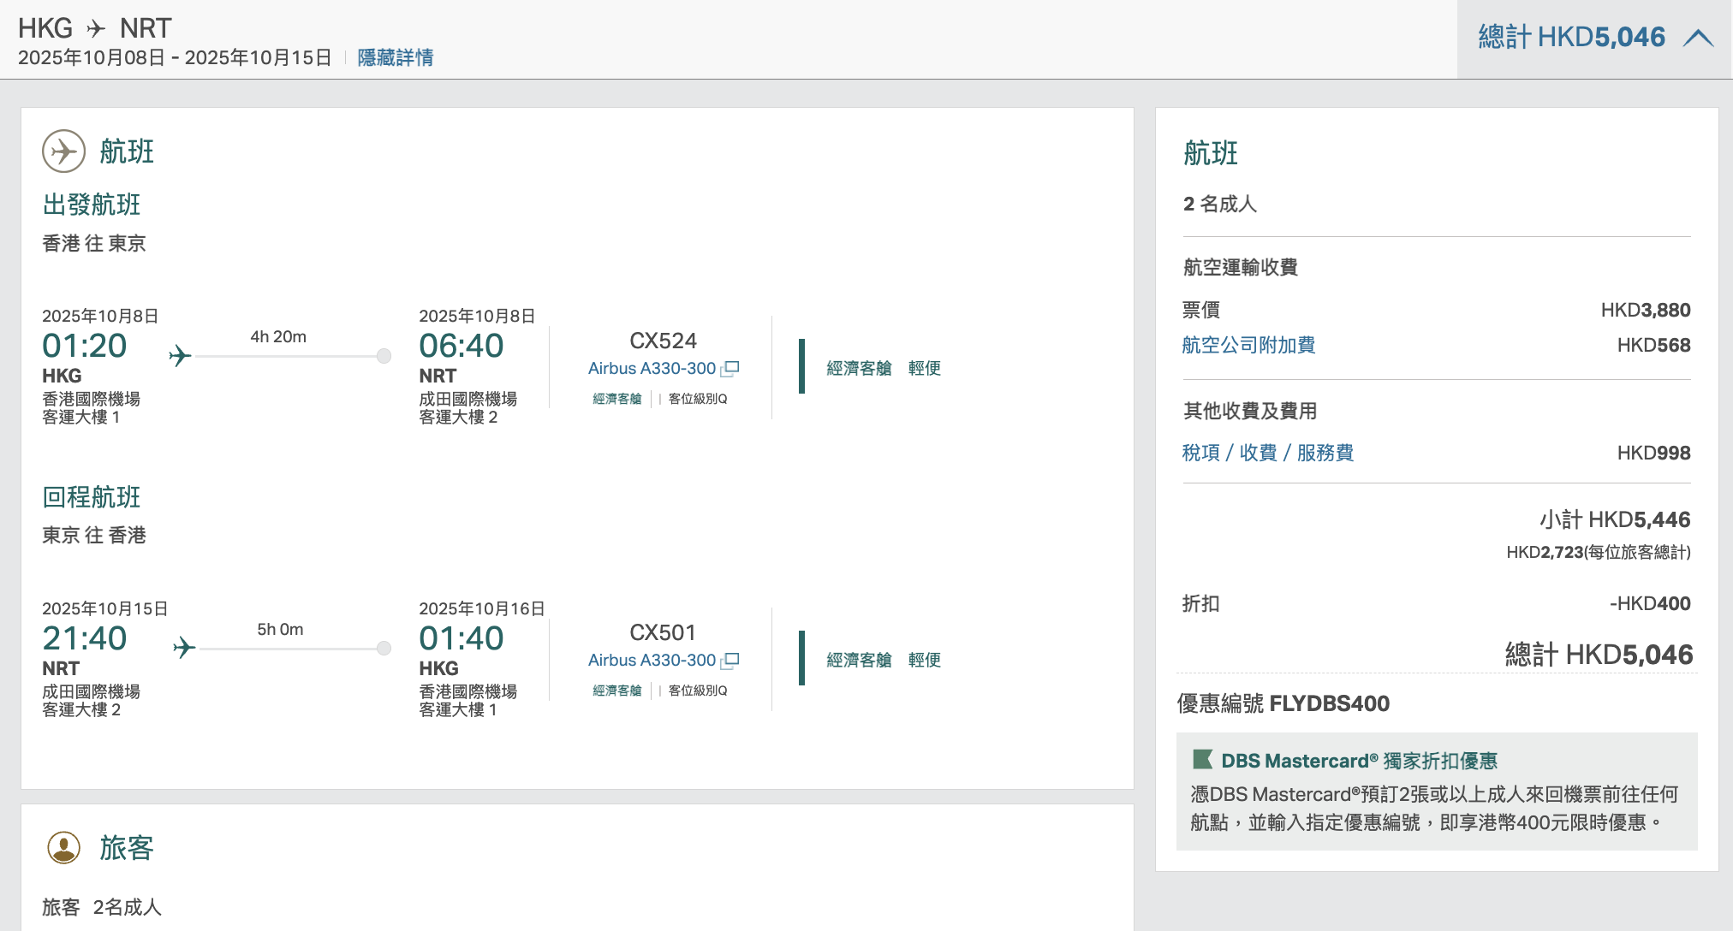Open the Airbus A330-300 popup icon for CX501
Viewport: 1733px width, 931px height.
[730, 661]
